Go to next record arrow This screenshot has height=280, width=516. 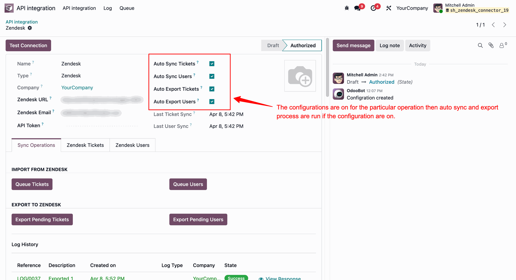click(x=504, y=25)
